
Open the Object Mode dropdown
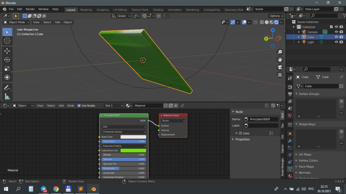coord(16,22)
